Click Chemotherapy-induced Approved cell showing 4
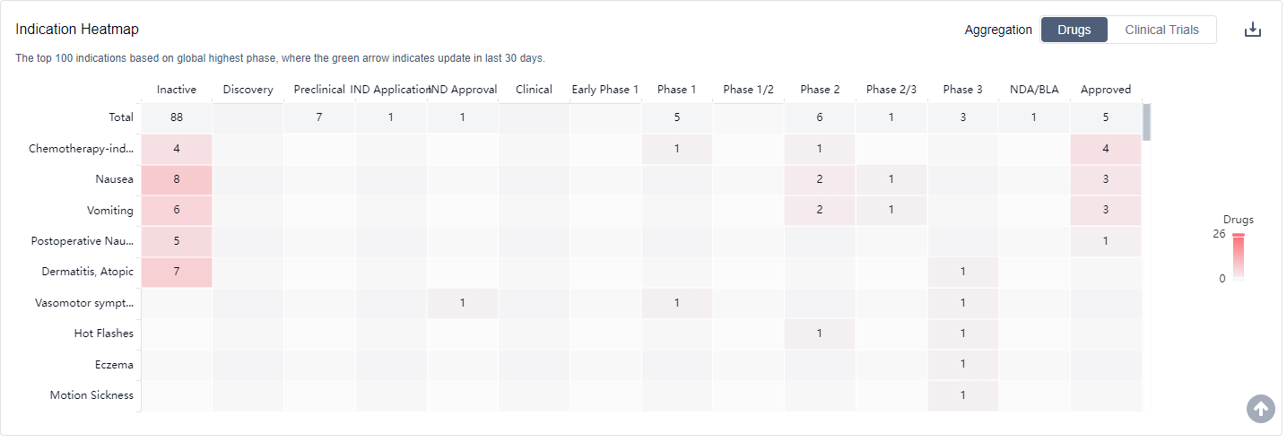 click(x=1105, y=149)
